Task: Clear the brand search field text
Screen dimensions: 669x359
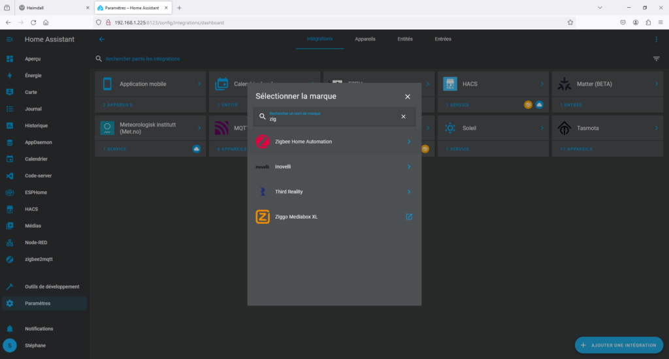Action: [403, 116]
